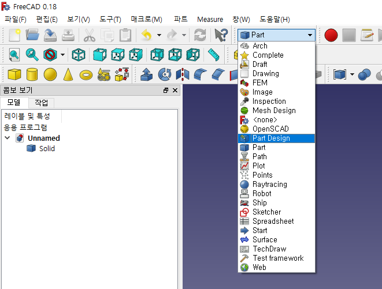Viewport: 382px width, 289px height.
Task: Start macro recording with the red circle
Action: click(331, 35)
